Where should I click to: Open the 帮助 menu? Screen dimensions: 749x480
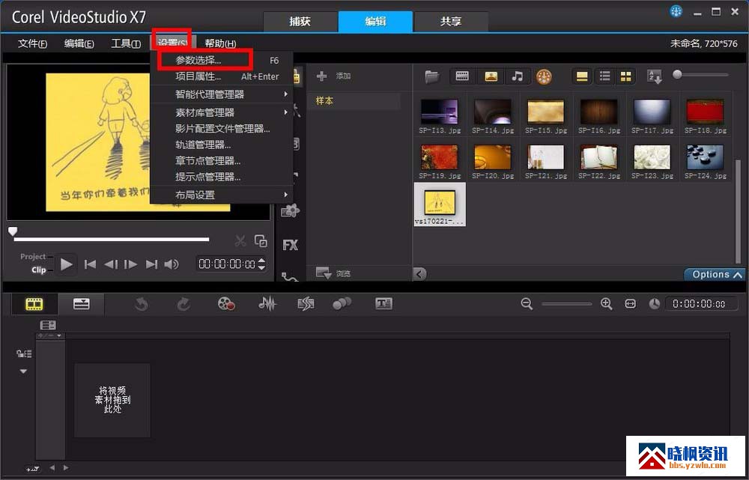220,43
